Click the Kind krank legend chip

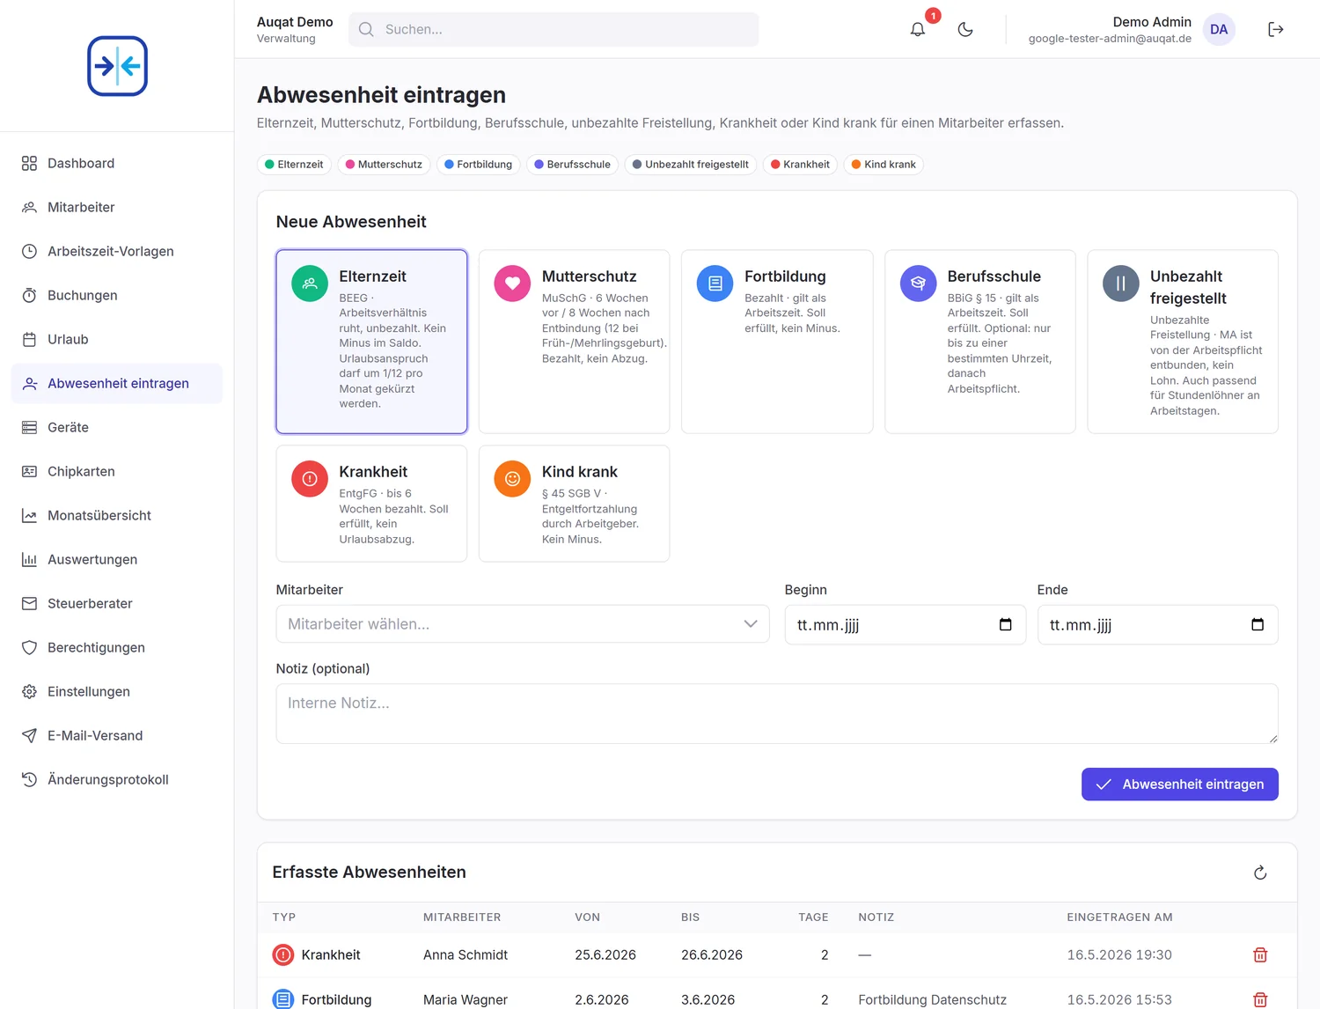[x=884, y=165]
